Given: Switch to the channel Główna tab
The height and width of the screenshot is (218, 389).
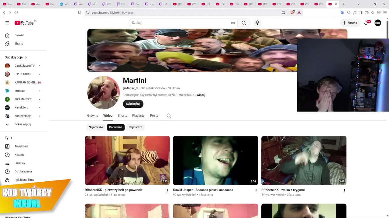Looking at the screenshot, I should (x=93, y=116).
